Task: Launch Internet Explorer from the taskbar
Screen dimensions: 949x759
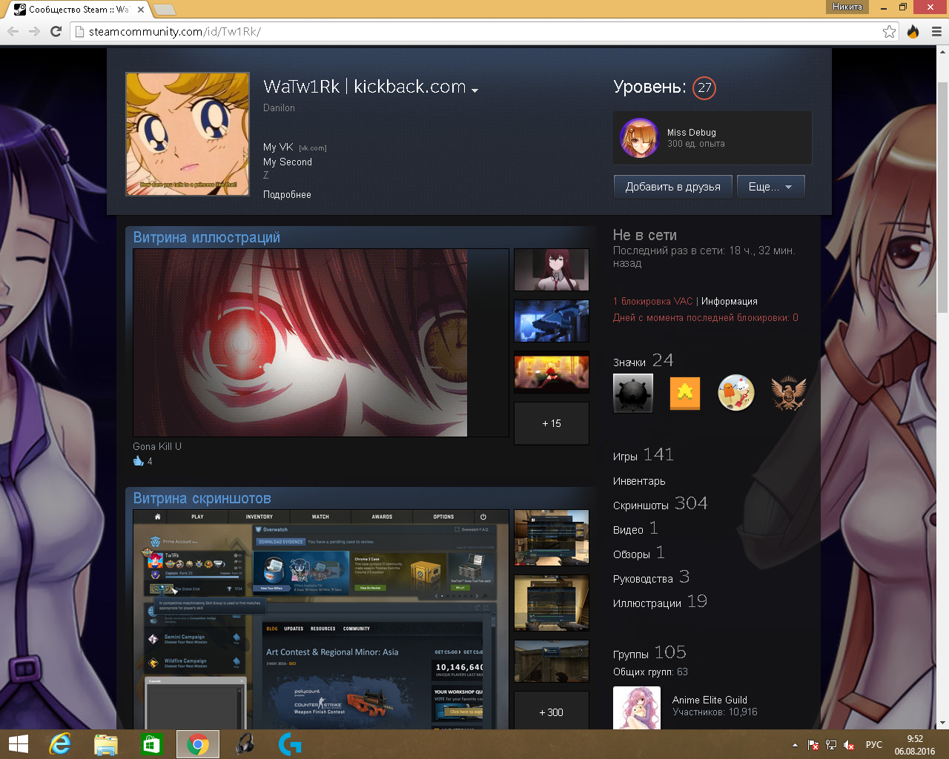Action: (x=59, y=744)
